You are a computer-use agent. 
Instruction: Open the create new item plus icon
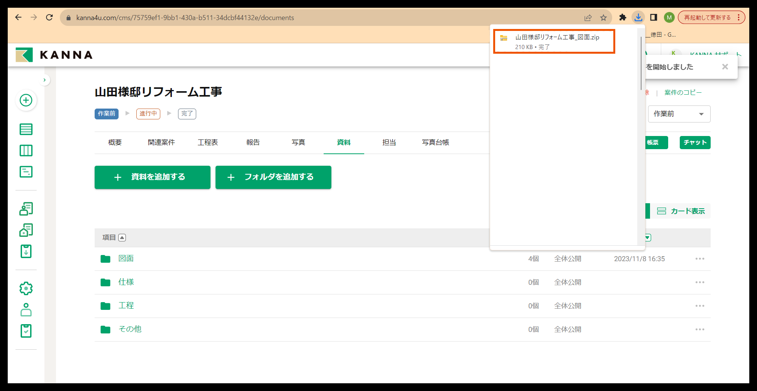26,100
